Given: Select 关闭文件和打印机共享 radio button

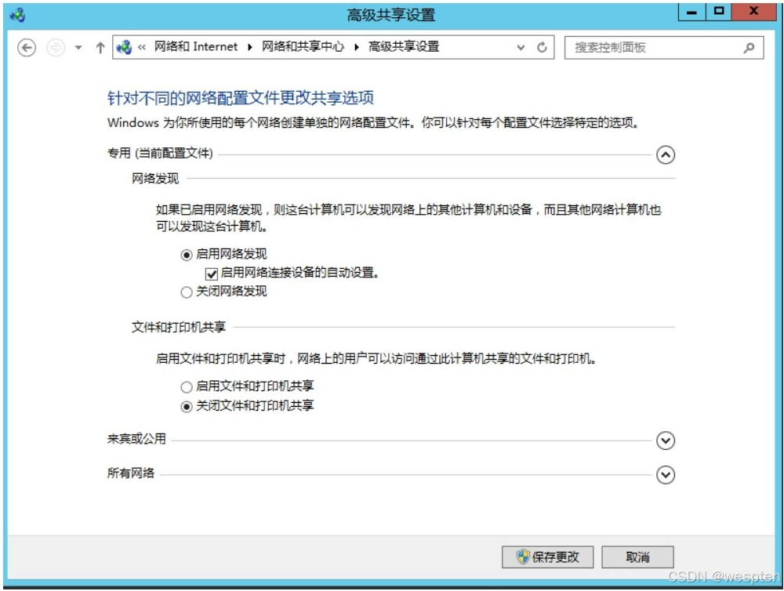Looking at the screenshot, I should (187, 407).
